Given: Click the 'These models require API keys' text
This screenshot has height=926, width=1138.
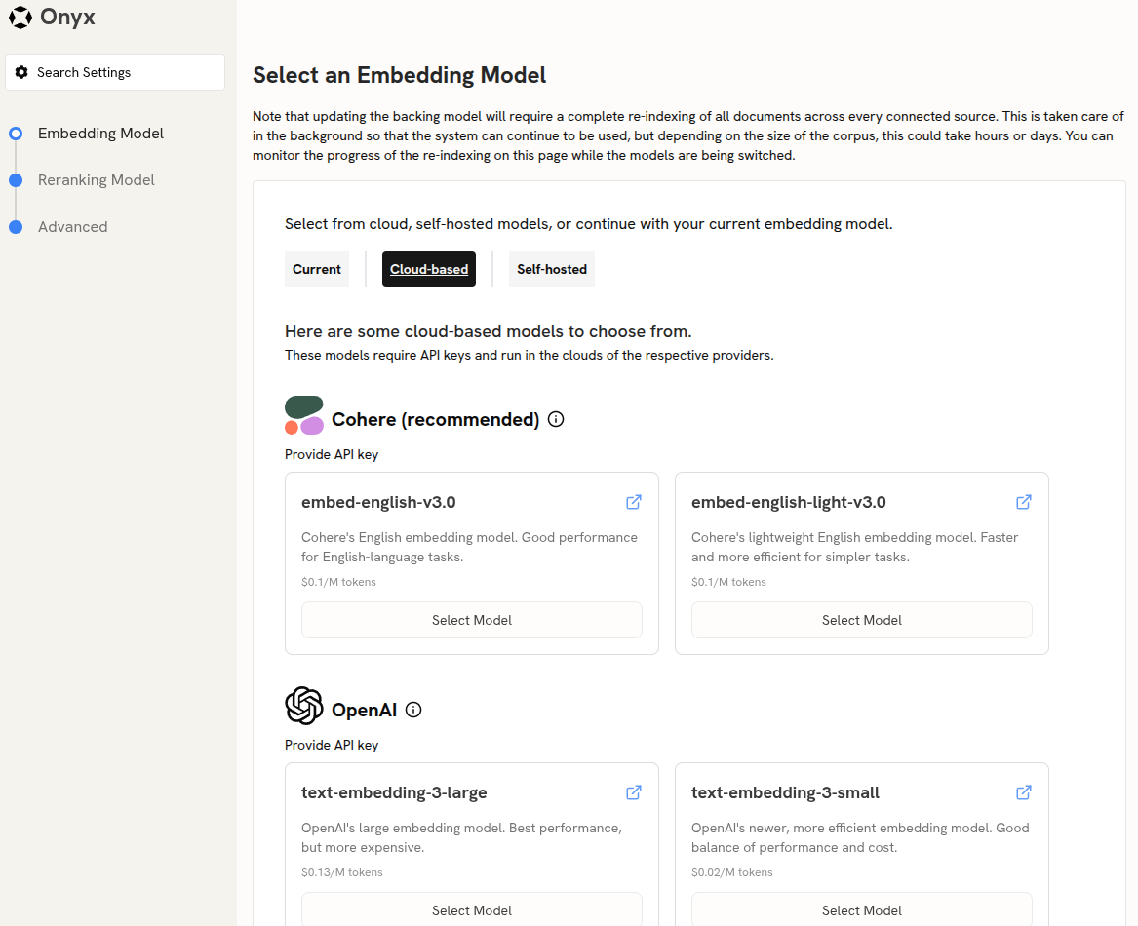Looking at the screenshot, I should [x=530, y=356].
